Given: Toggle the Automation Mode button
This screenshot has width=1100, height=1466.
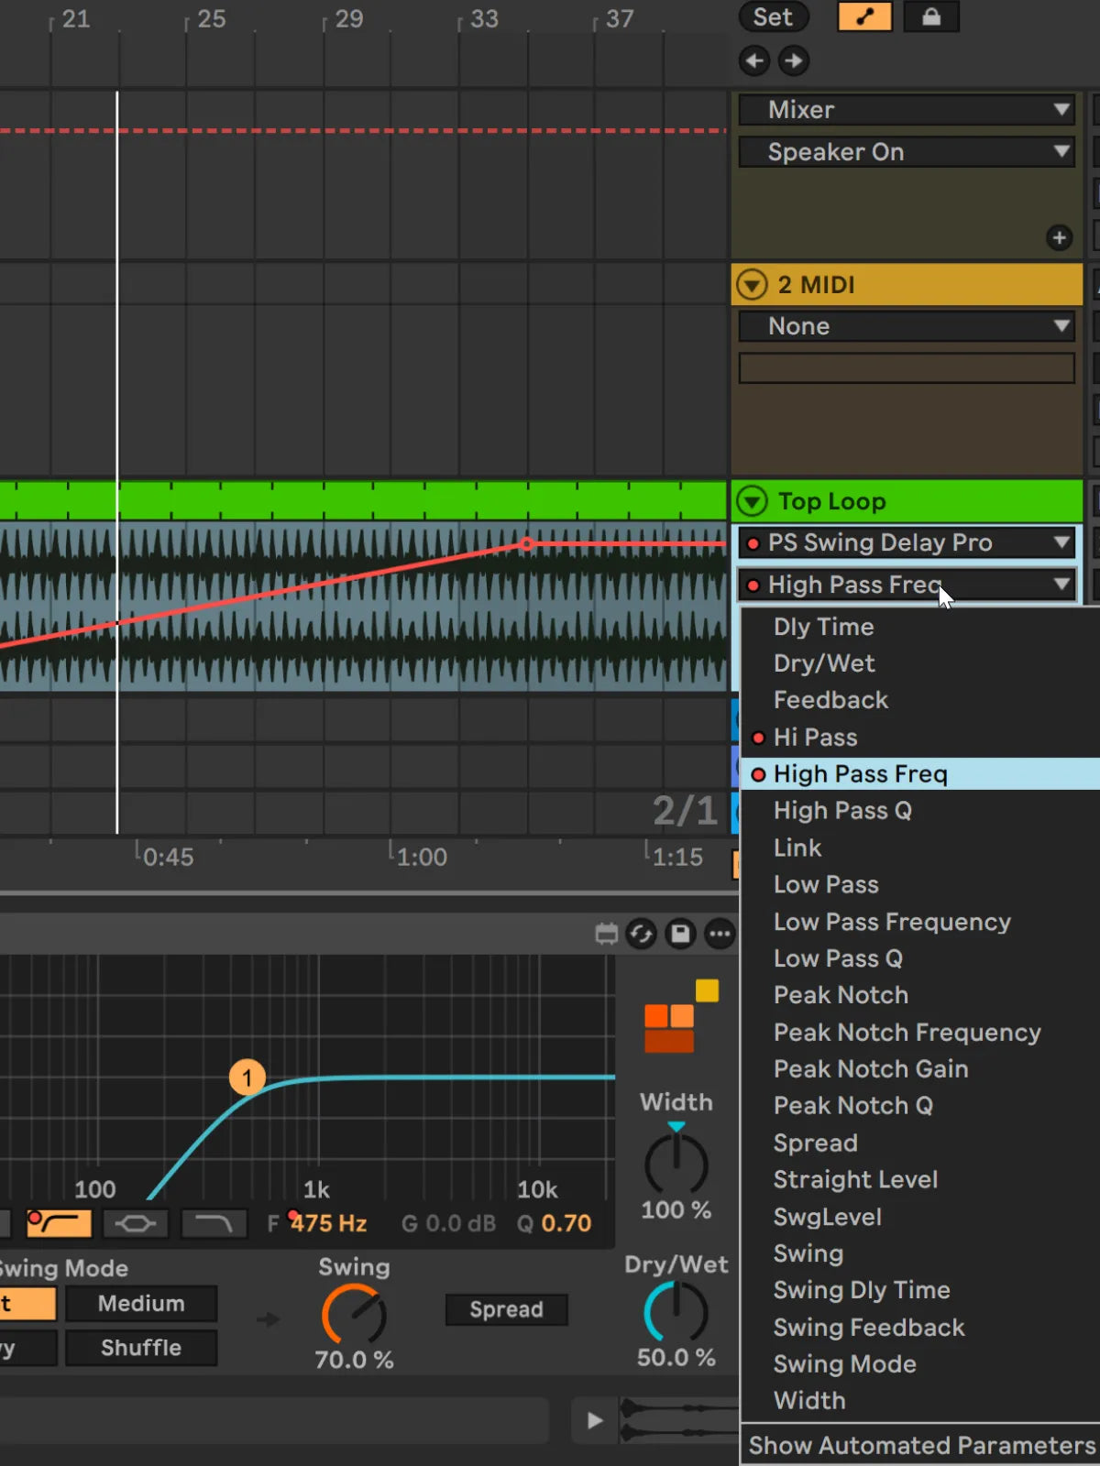Looking at the screenshot, I should point(864,16).
